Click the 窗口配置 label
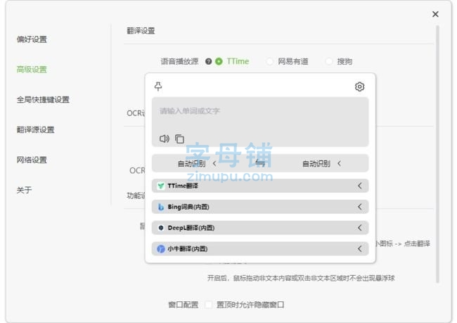This screenshot has height=323, width=457. tap(184, 305)
